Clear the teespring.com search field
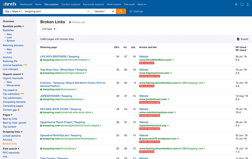 (x=88, y=11)
